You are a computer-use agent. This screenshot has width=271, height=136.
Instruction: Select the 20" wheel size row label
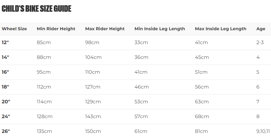tap(6, 102)
